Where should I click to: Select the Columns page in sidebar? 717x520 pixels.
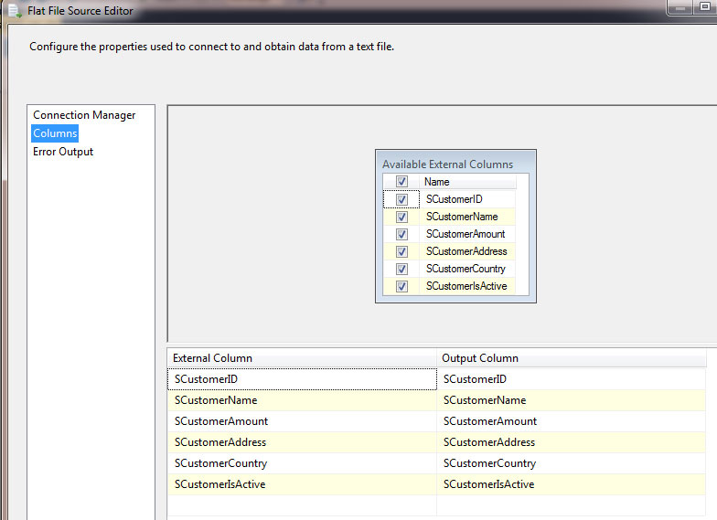coord(55,133)
